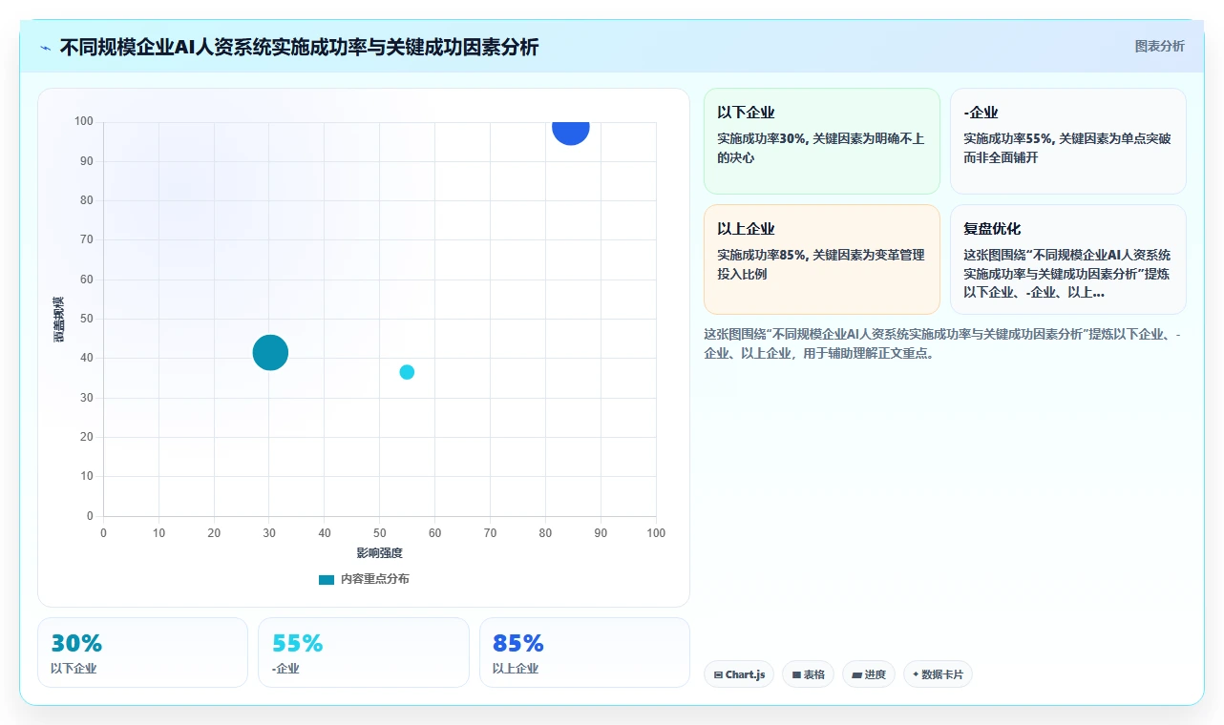Click the x-axis tick label 50
Screen dimensions: 1224x725
(380, 533)
